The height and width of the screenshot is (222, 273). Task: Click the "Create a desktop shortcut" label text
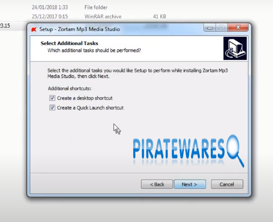click(85, 98)
